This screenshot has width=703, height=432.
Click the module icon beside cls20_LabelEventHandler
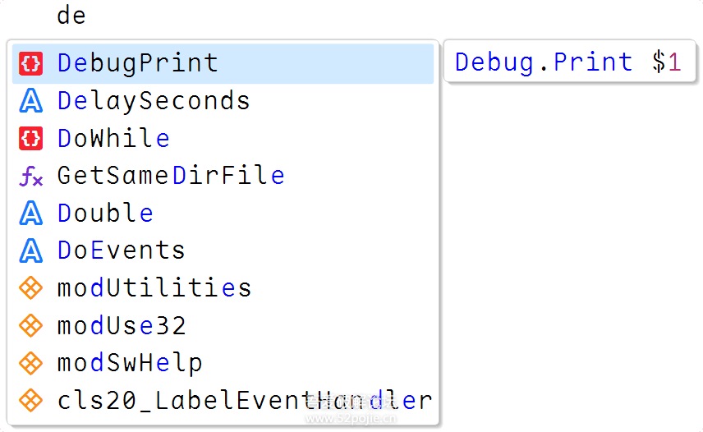(30, 401)
